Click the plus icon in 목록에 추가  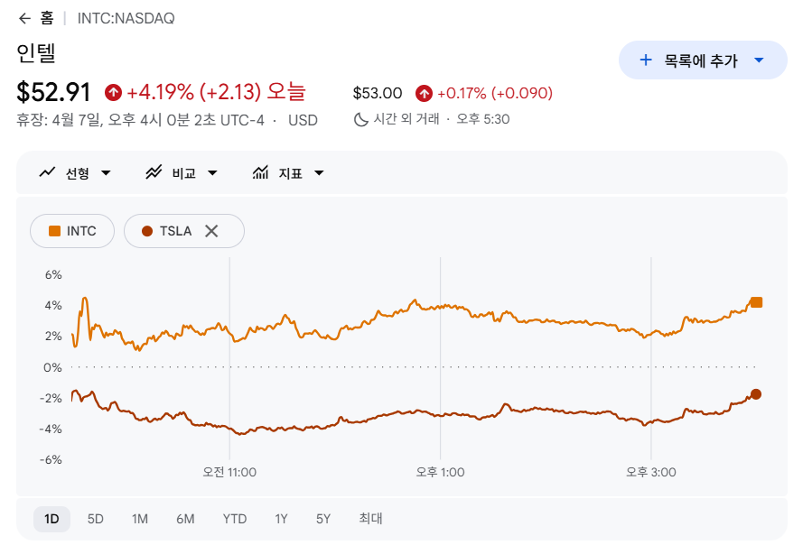pyautogui.click(x=645, y=60)
